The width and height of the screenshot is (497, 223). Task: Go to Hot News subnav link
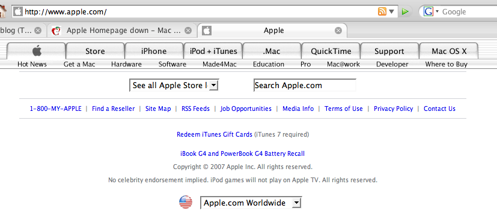point(32,64)
